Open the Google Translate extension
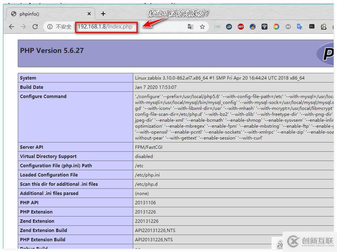This screenshot has width=337, height=252. click(x=300, y=27)
